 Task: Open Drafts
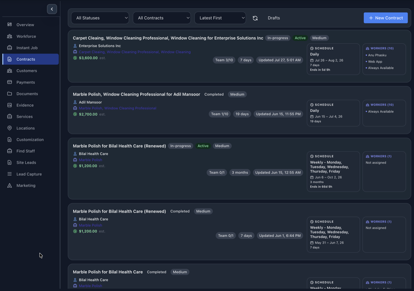(274, 18)
